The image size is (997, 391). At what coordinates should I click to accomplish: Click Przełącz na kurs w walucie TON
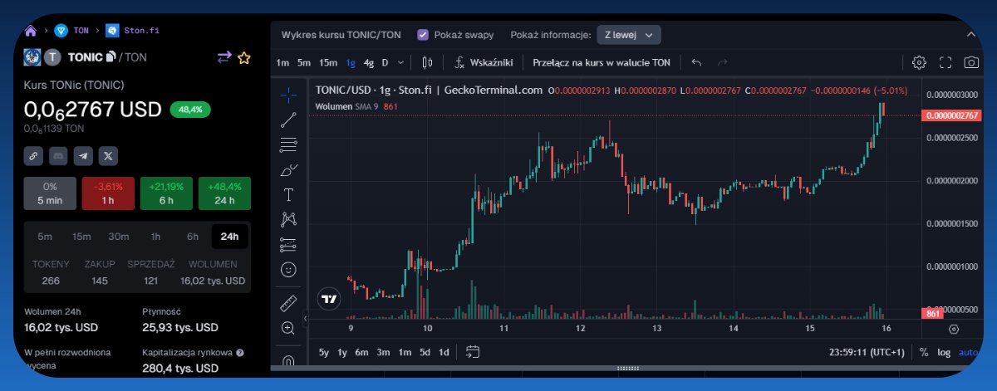[x=601, y=62]
